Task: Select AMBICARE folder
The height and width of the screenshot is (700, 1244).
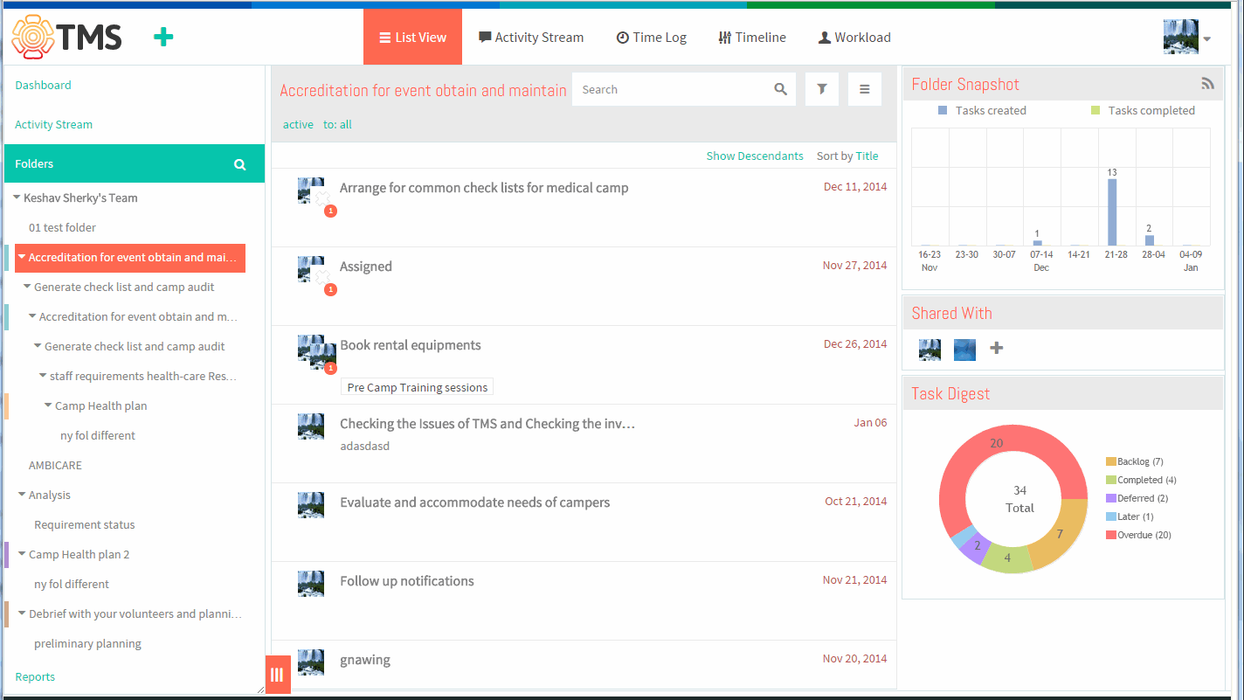Action: click(55, 465)
